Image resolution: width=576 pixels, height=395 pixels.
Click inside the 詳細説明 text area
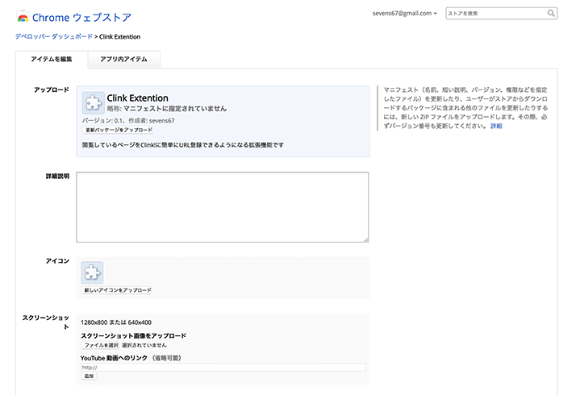(x=222, y=207)
